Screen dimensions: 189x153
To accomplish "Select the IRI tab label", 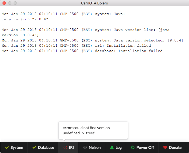I will click(x=71, y=147).
